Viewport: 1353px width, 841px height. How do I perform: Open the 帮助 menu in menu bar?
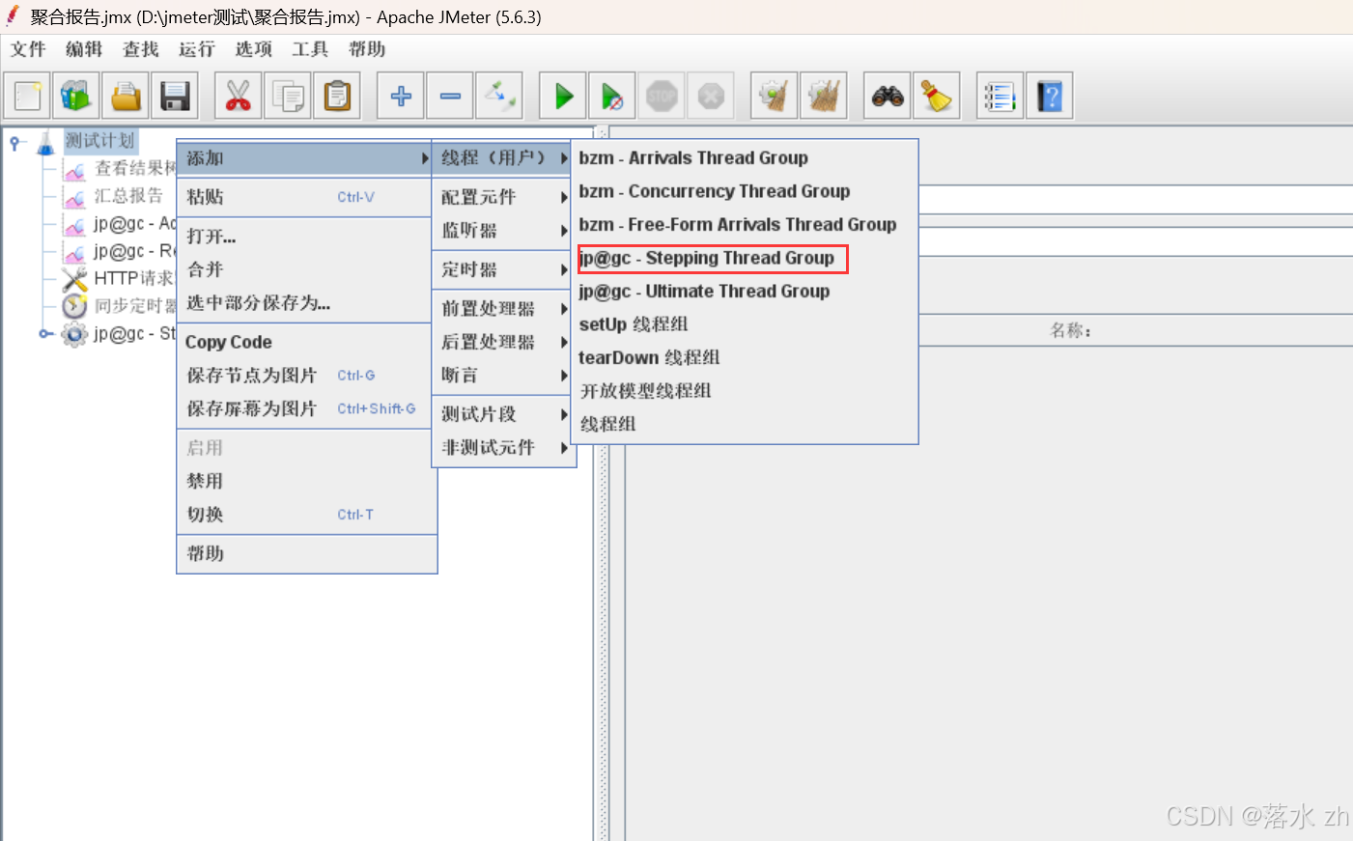[367, 49]
